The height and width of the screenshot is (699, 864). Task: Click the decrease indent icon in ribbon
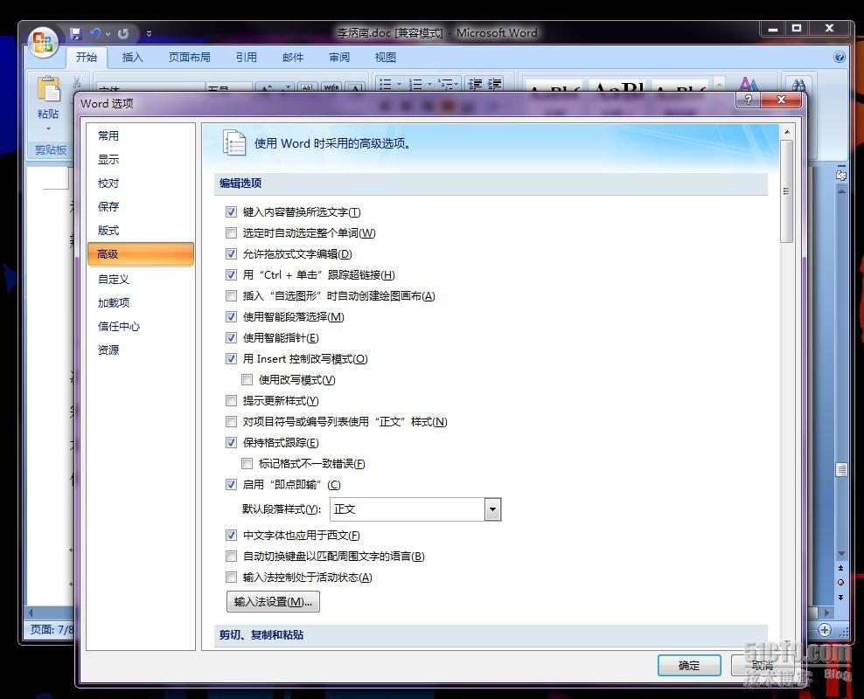(x=475, y=84)
